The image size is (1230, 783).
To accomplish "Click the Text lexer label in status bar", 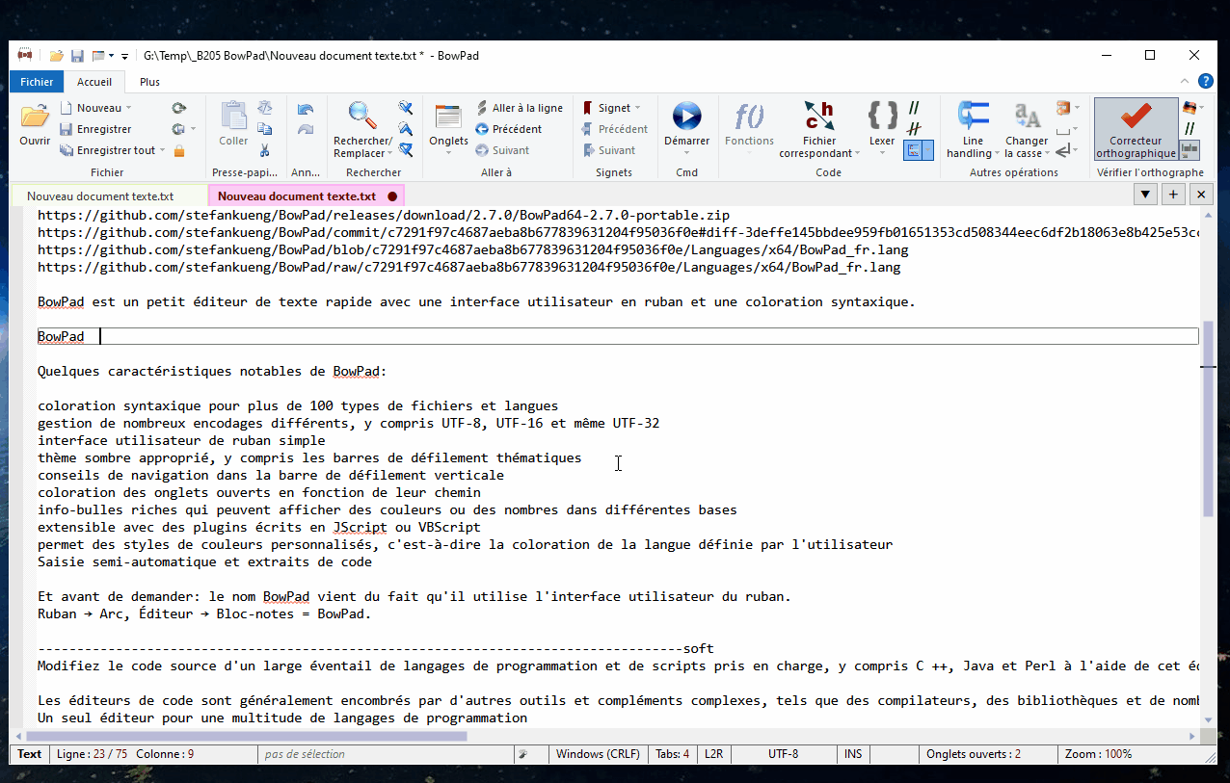I will coord(30,754).
